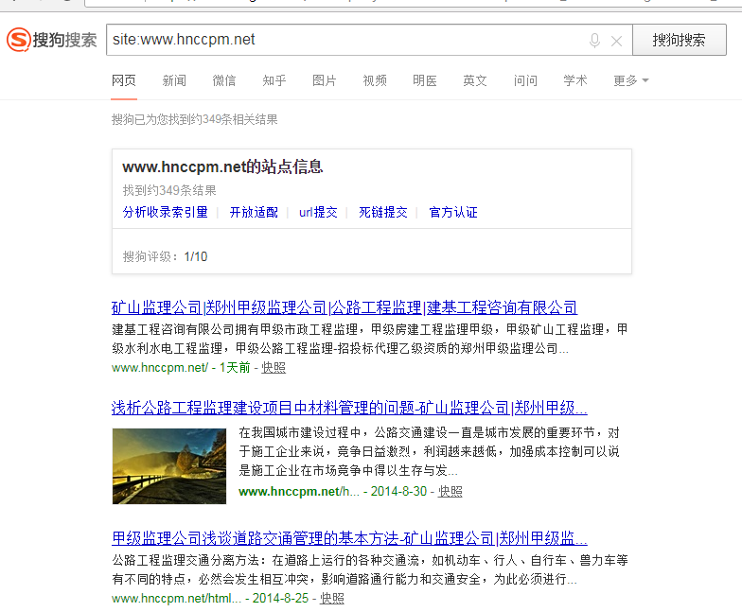Click the green URL www.hnccpm.net/html... text
742x612 pixels.
tap(176, 598)
